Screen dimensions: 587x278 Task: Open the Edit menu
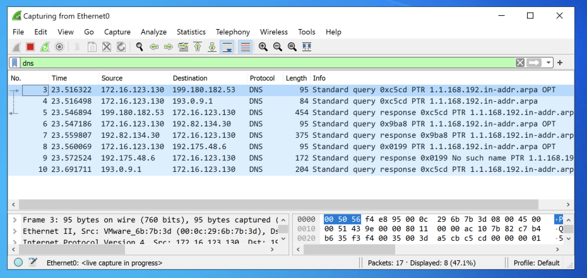[x=41, y=32]
